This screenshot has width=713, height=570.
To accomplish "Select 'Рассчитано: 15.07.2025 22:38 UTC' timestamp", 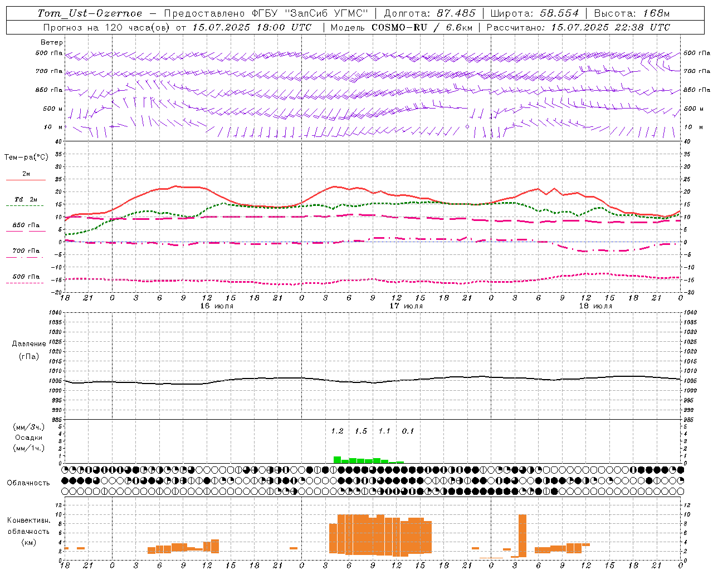I will point(578,27).
